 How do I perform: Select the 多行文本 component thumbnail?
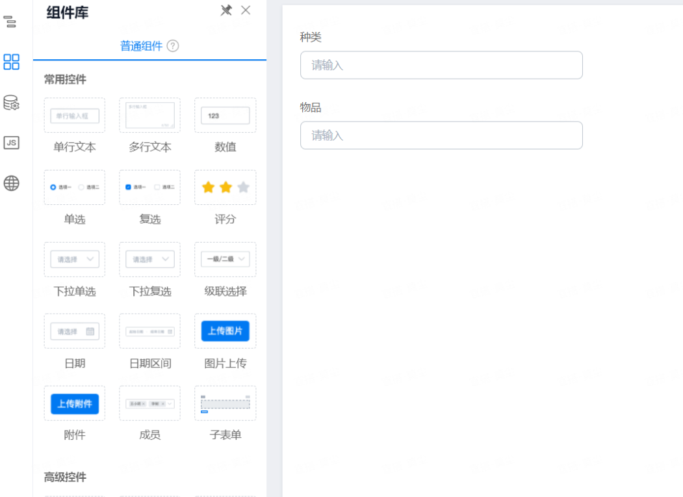(x=150, y=115)
